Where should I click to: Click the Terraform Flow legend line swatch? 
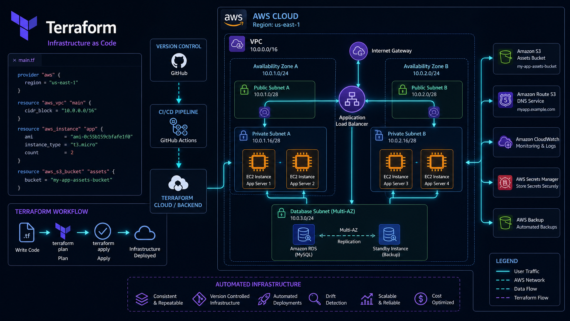[503, 298]
